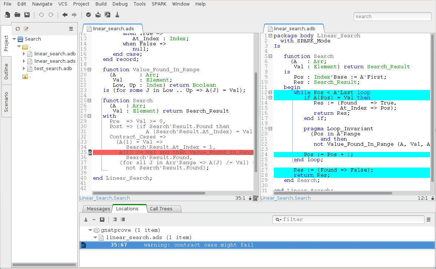Click the vertical scrollbar of linear_search.adb editor
The width and height of the screenshot is (436, 269).
click(432, 108)
